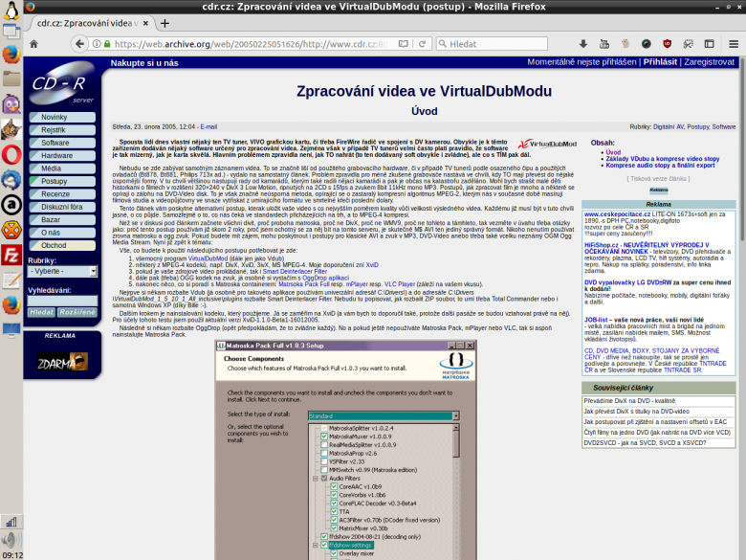Open the Hardware navigation item

(62, 156)
